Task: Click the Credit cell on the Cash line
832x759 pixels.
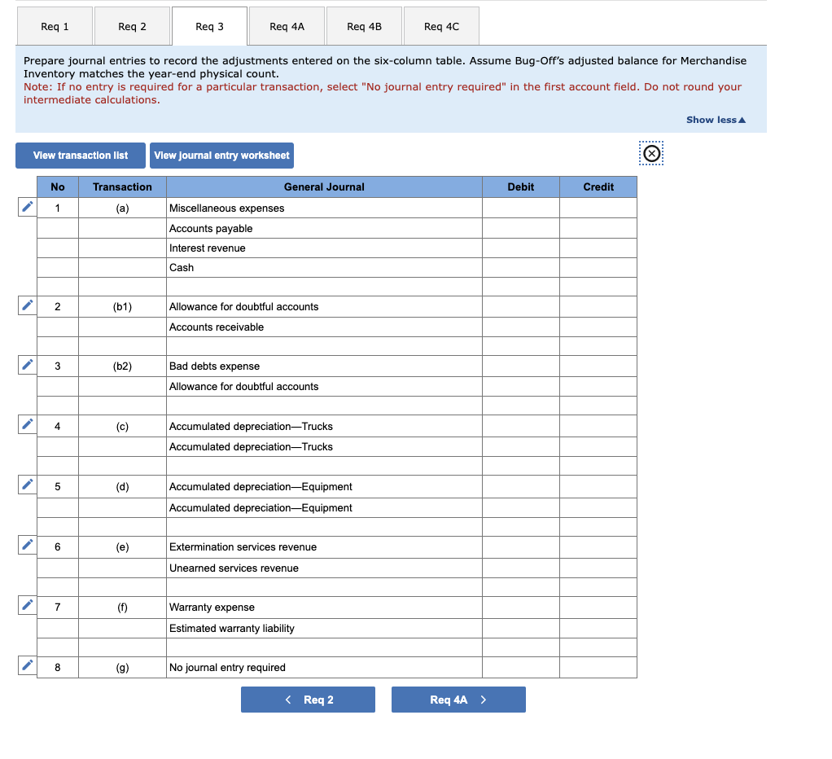Action: pyautogui.click(x=598, y=267)
